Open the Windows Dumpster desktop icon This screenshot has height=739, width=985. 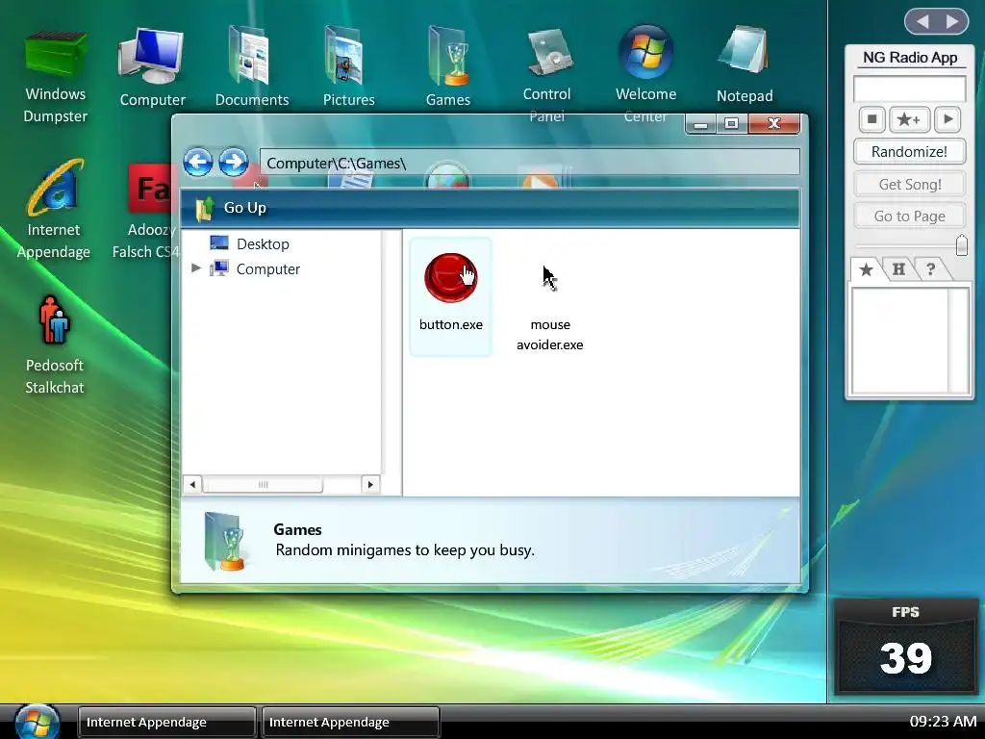coord(55,75)
